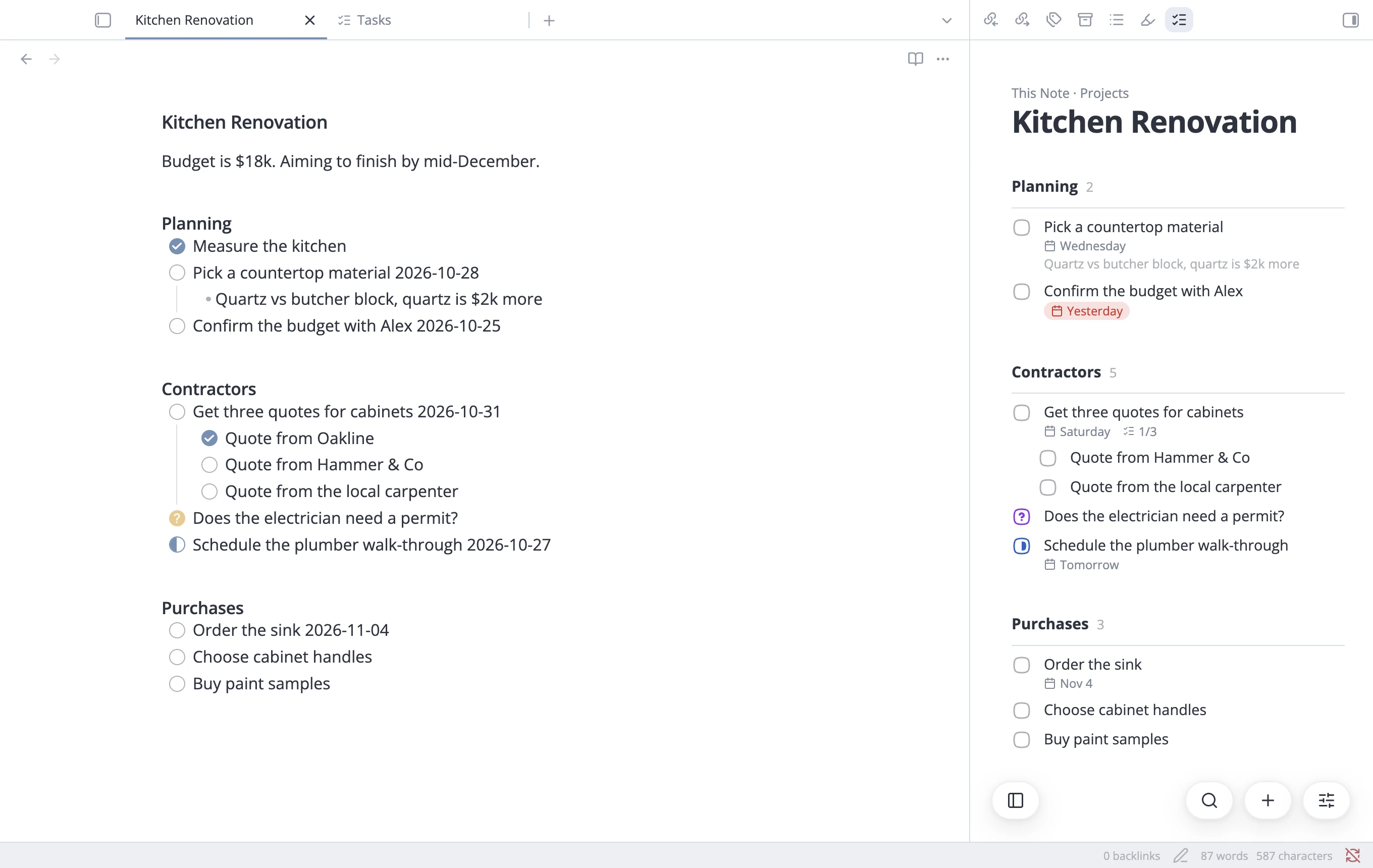Viewport: 1373px width, 868px height.
Task: Open the Outline list panel icon
Action: (1117, 20)
